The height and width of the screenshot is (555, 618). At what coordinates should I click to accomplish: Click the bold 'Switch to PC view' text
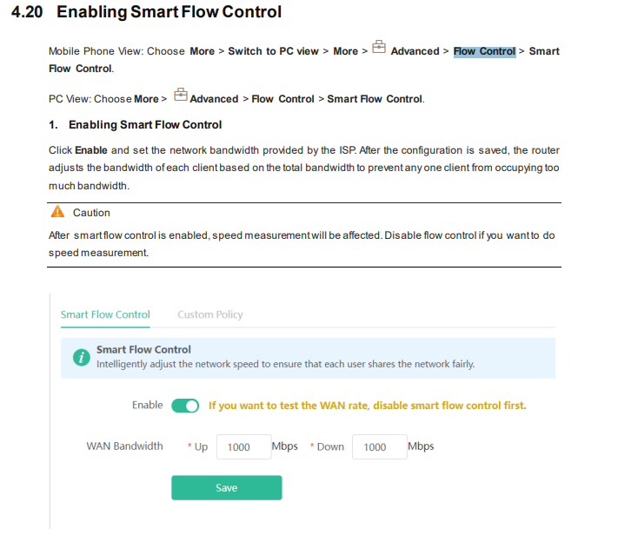273,51
